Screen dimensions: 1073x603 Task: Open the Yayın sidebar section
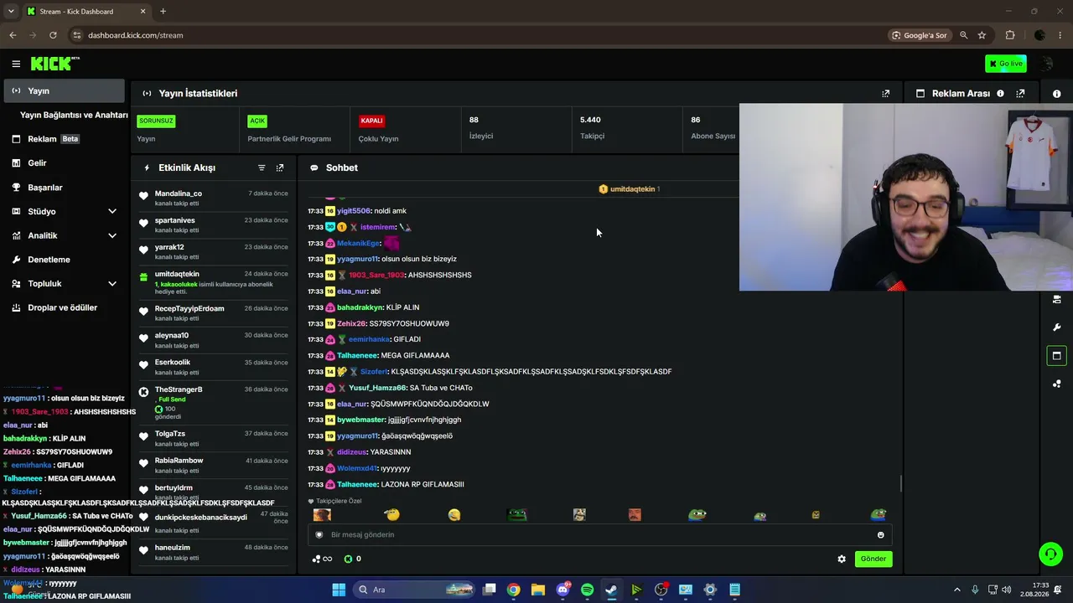pyautogui.click(x=64, y=90)
